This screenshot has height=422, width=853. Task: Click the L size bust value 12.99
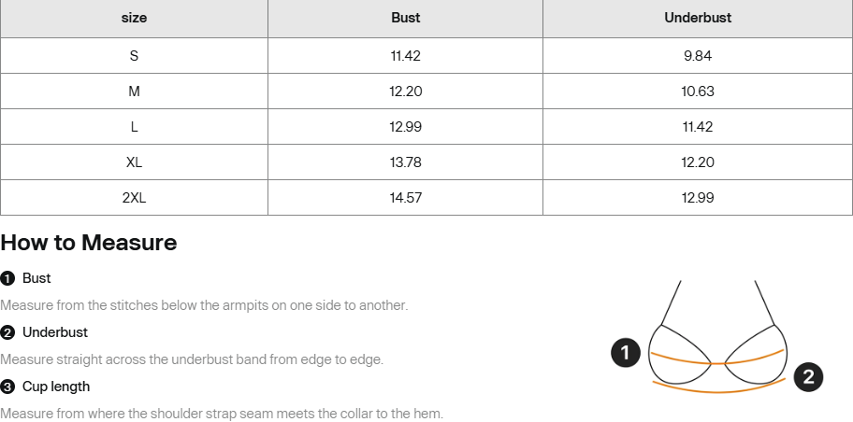405,127
